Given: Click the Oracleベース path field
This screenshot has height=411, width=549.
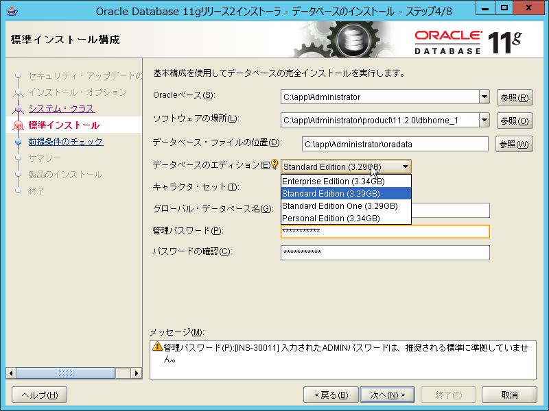Looking at the screenshot, I should pos(380,97).
